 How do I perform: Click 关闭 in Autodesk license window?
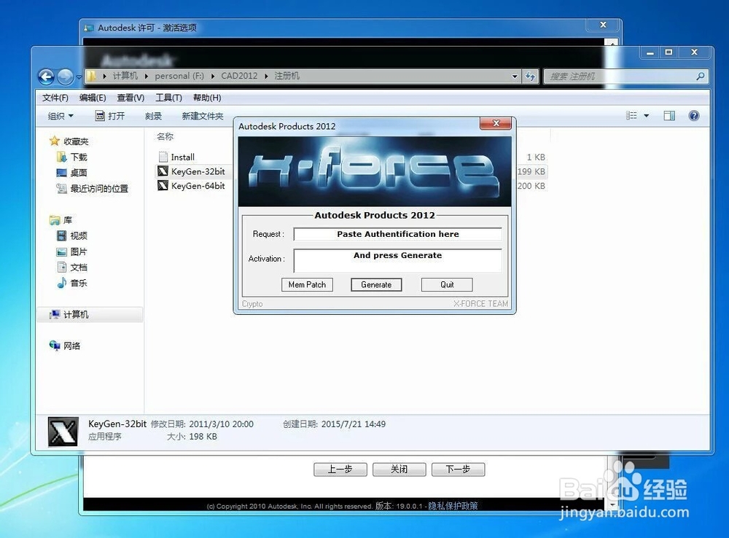click(x=399, y=469)
